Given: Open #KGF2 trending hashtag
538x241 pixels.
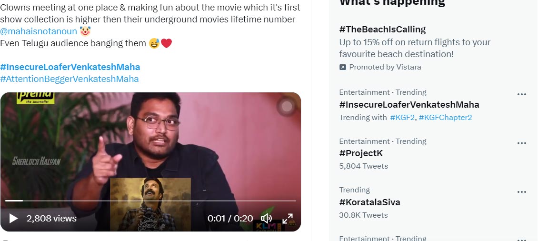Looking at the screenshot, I should point(402,117).
